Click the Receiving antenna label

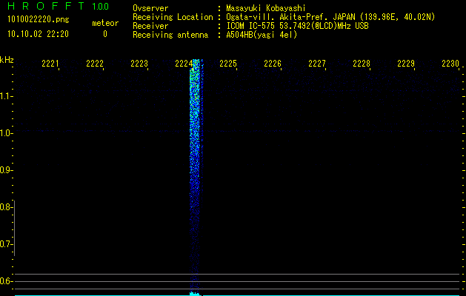pos(170,35)
